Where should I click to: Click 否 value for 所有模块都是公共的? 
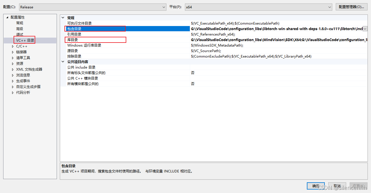(193, 84)
